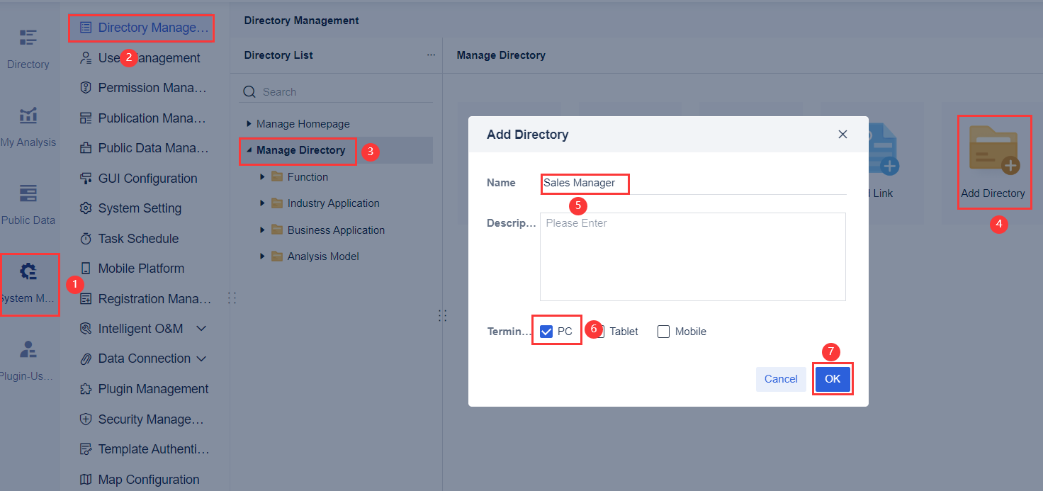The width and height of the screenshot is (1043, 491).
Task: Click the Mobile Platform phone icon
Action: point(86,269)
